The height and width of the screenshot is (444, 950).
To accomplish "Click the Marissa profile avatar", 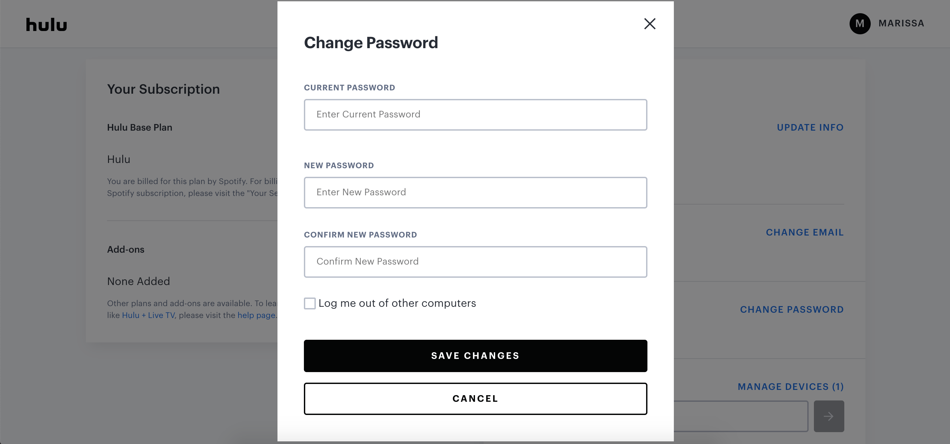I will 859,23.
